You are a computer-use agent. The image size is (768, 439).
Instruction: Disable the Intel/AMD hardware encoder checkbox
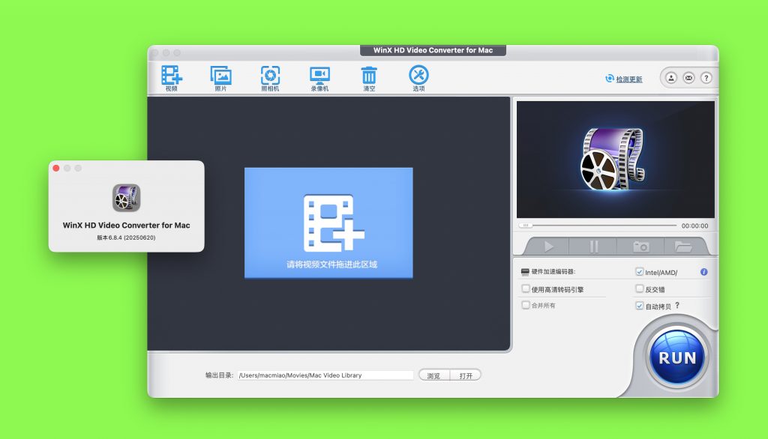click(x=640, y=272)
